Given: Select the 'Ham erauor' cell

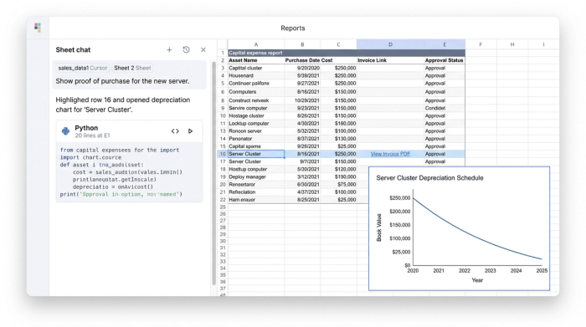Looking at the screenshot, I should tap(256, 200).
